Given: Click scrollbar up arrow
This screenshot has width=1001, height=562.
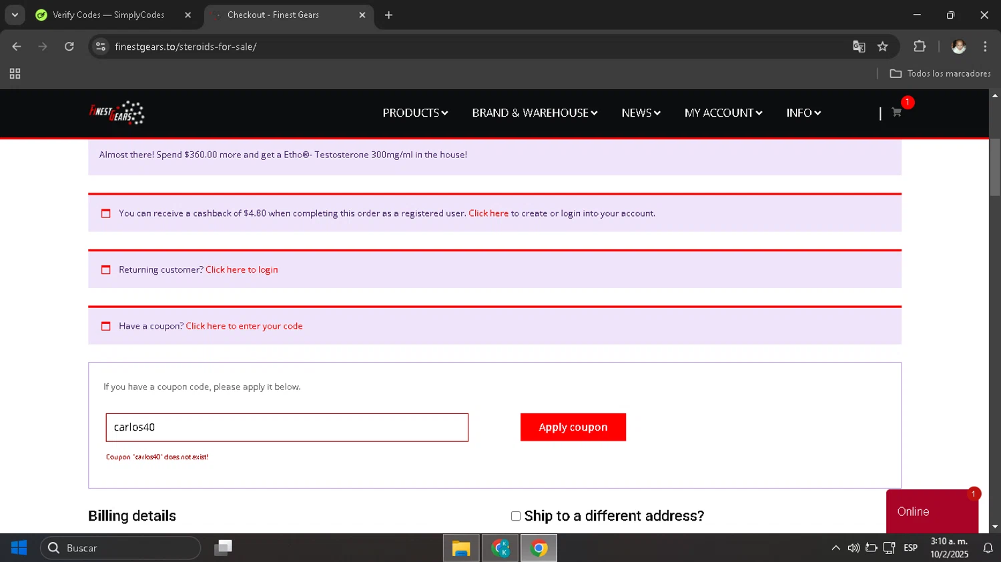Looking at the screenshot, I should click(x=995, y=95).
